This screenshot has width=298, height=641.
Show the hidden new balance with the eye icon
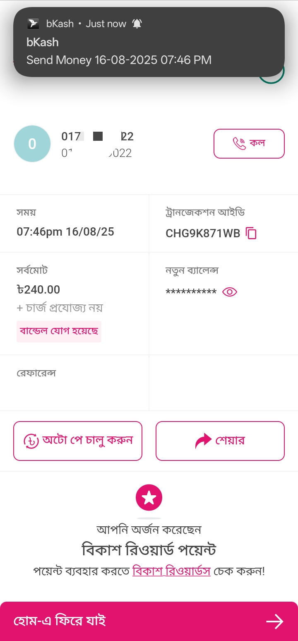point(230,292)
